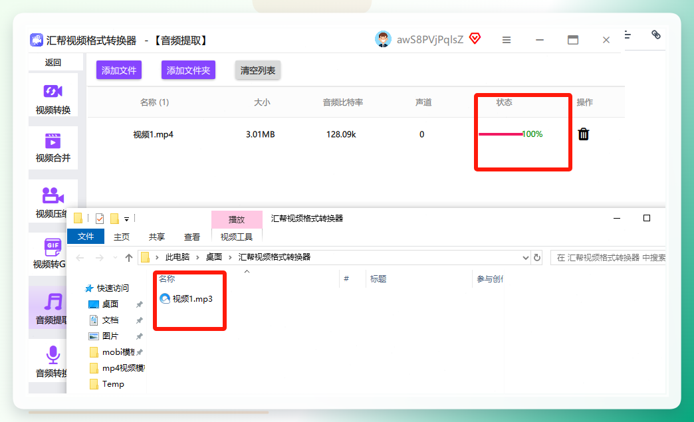Open the 视频工具 ribbon tab
The width and height of the screenshot is (694, 422).
pyautogui.click(x=237, y=237)
